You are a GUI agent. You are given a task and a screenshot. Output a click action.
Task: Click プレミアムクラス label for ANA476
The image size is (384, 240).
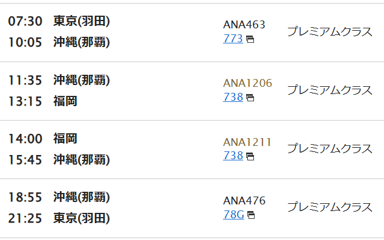pos(330,207)
